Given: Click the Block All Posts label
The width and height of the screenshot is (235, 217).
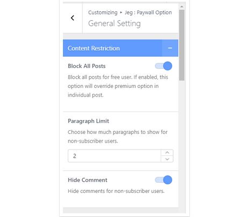Looking at the screenshot, I should coord(87,66).
